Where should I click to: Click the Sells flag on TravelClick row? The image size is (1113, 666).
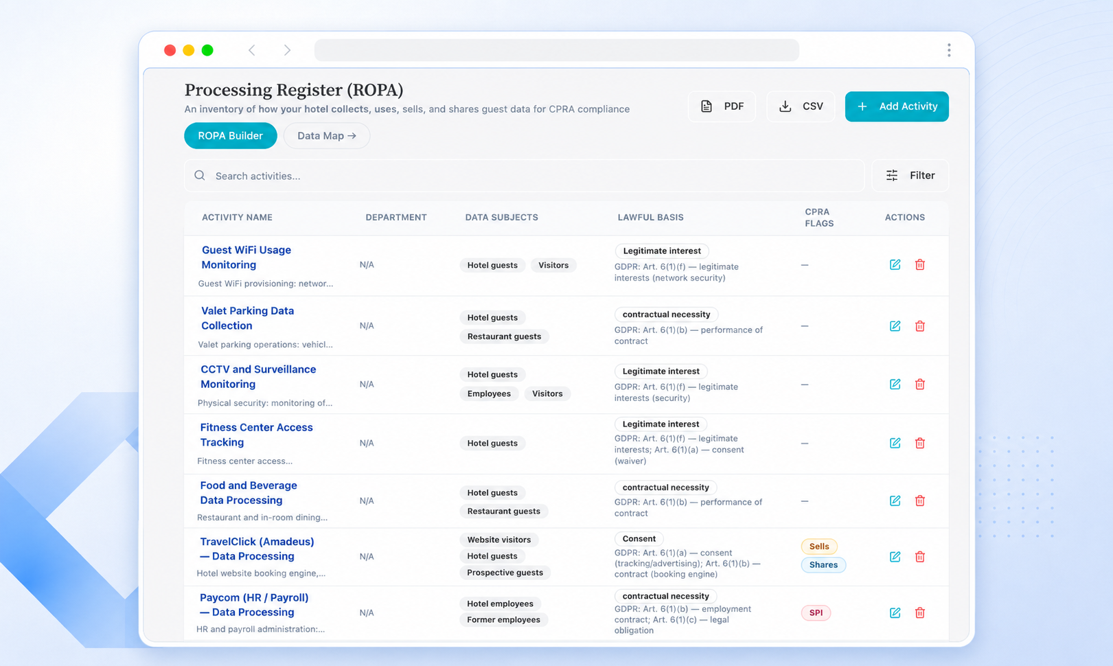(x=819, y=547)
